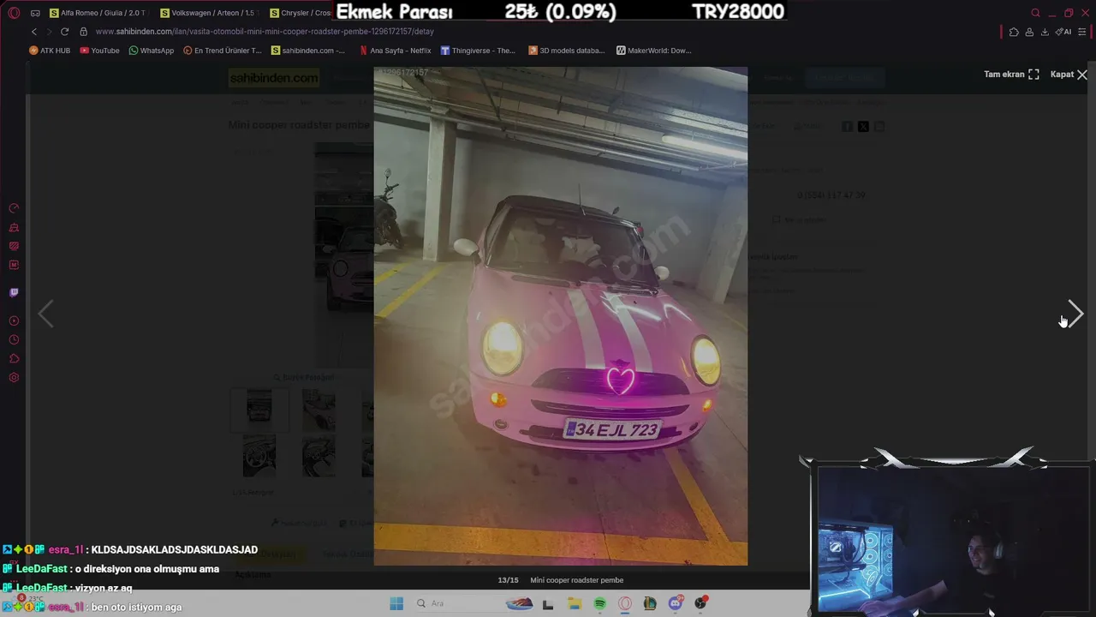1096x617 pixels.
Task: Open the Opera easy setup sliders icon
Action: (x=1082, y=32)
